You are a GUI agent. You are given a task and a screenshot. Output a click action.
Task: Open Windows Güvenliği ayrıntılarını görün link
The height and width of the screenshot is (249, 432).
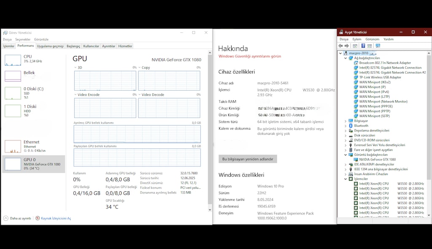[250, 56]
